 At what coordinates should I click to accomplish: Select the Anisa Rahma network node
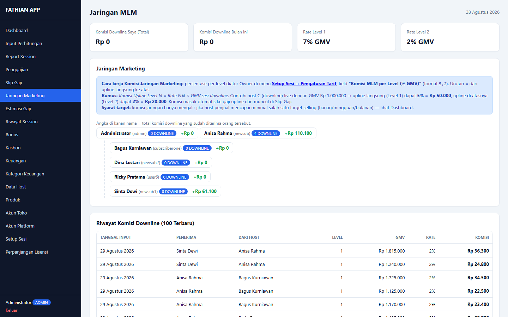coord(258,133)
